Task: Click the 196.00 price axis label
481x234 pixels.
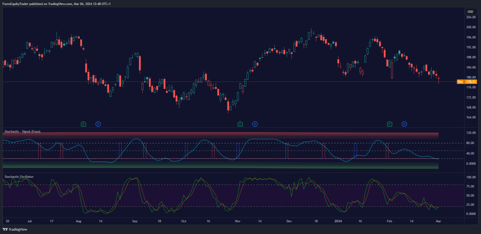Action: click(471, 37)
